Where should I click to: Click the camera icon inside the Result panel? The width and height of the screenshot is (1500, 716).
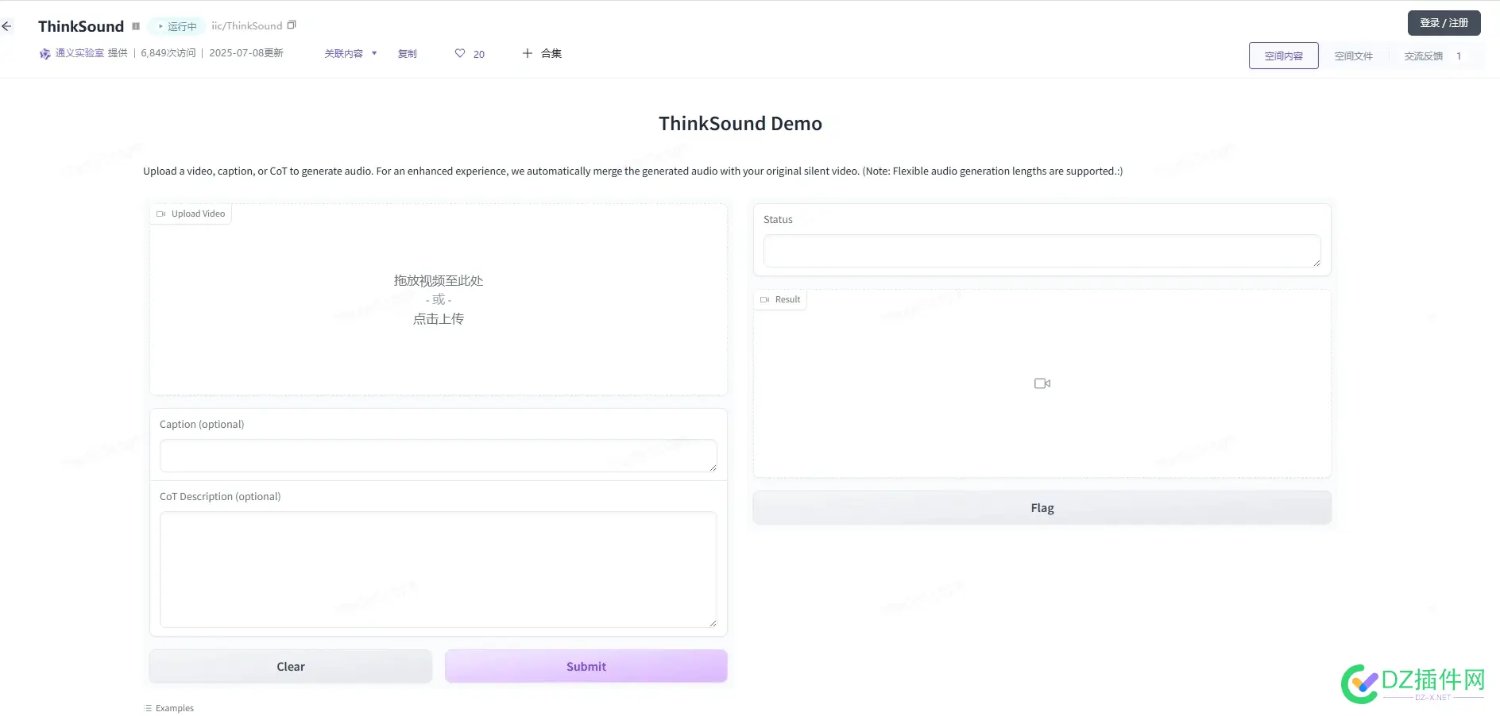[1042, 383]
